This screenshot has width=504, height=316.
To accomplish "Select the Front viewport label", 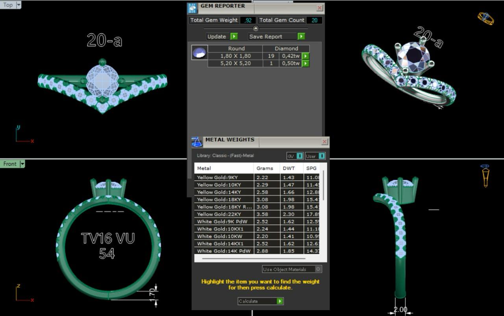I will tap(10, 164).
